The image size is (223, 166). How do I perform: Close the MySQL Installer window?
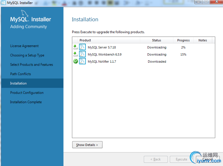click(217, 2)
